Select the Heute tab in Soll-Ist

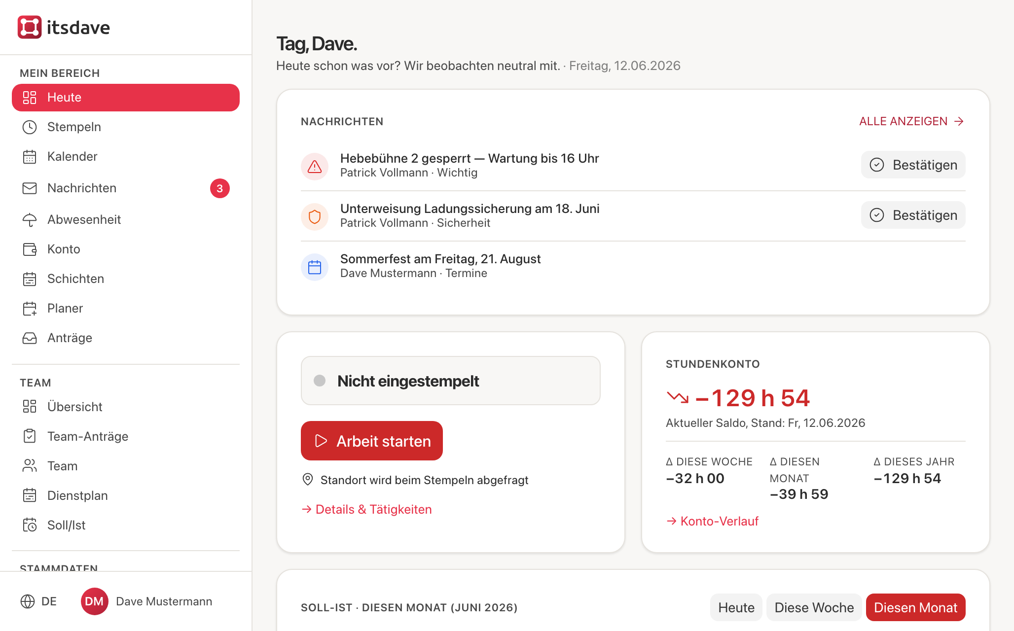(736, 607)
